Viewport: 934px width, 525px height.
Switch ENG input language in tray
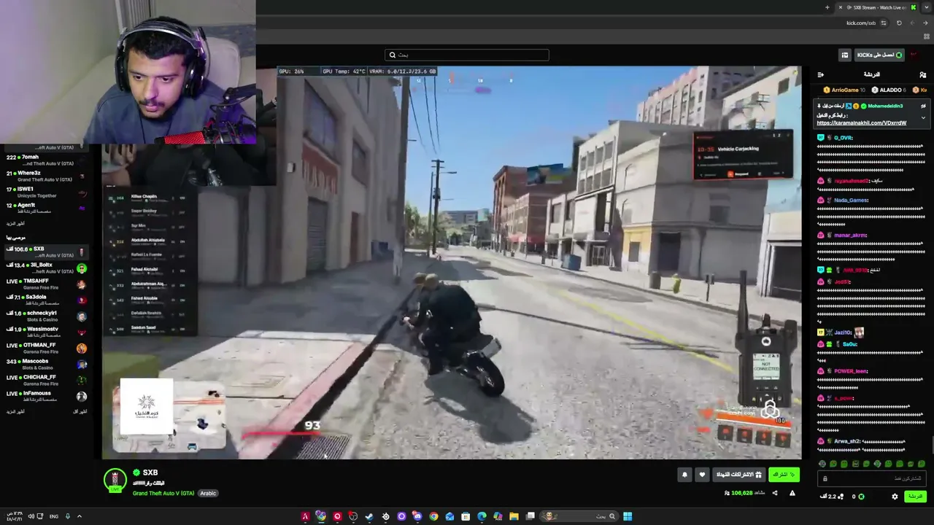(54, 517)
